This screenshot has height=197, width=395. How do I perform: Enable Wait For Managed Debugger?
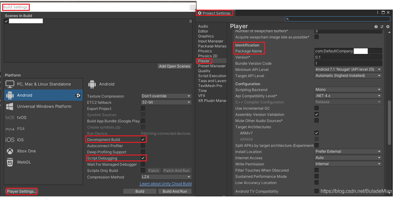[x=143, y=164]
